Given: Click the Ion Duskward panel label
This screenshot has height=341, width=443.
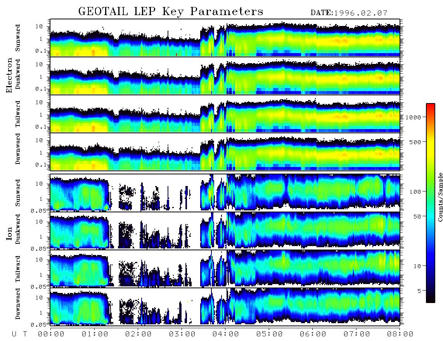Looking at the screenshot, I should pos(18,229).
